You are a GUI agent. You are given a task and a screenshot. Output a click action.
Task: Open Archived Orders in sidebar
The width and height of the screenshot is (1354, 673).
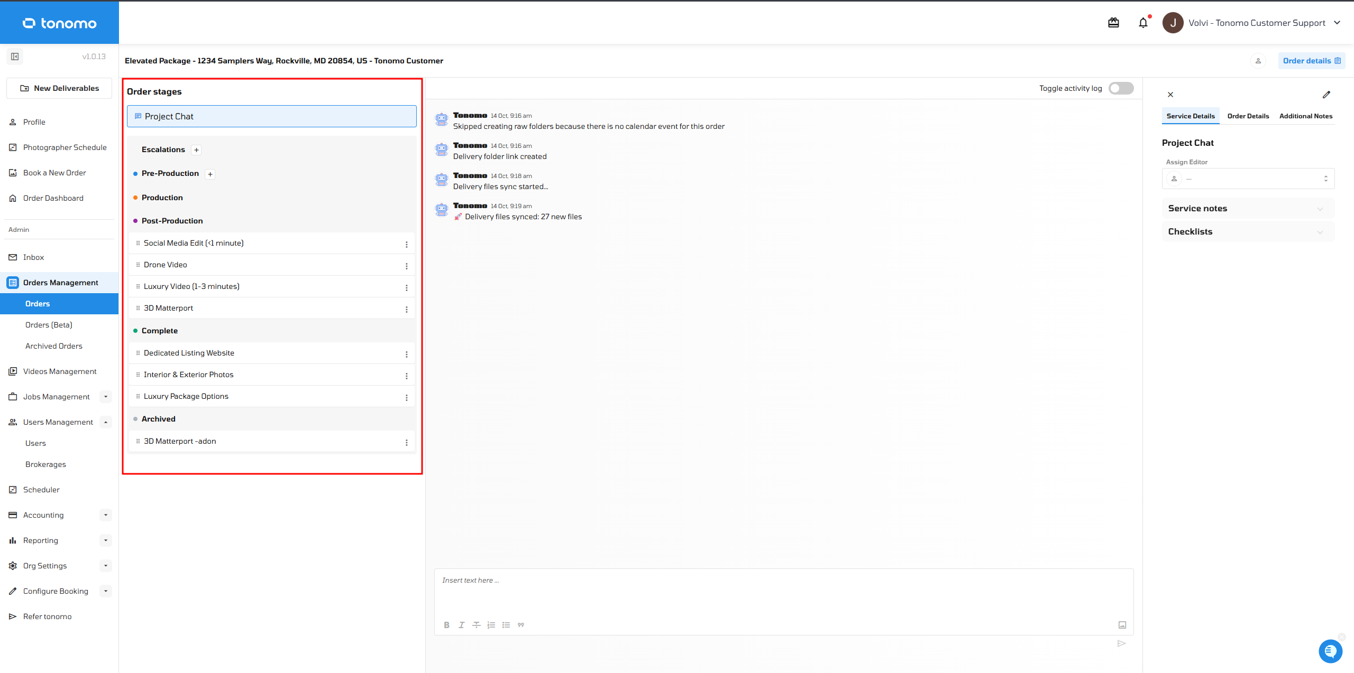tap(54, 346)
